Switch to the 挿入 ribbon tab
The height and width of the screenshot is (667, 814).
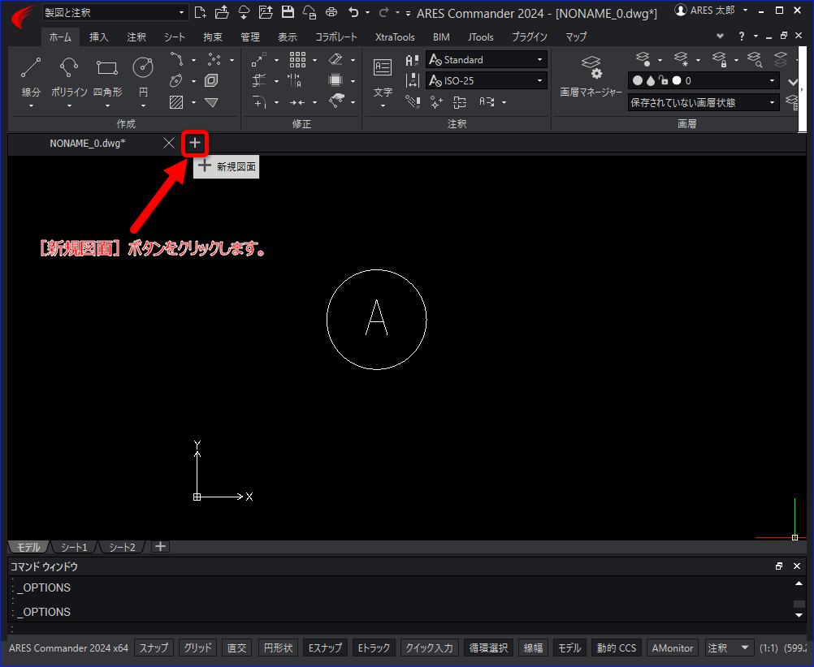[98, 37]
